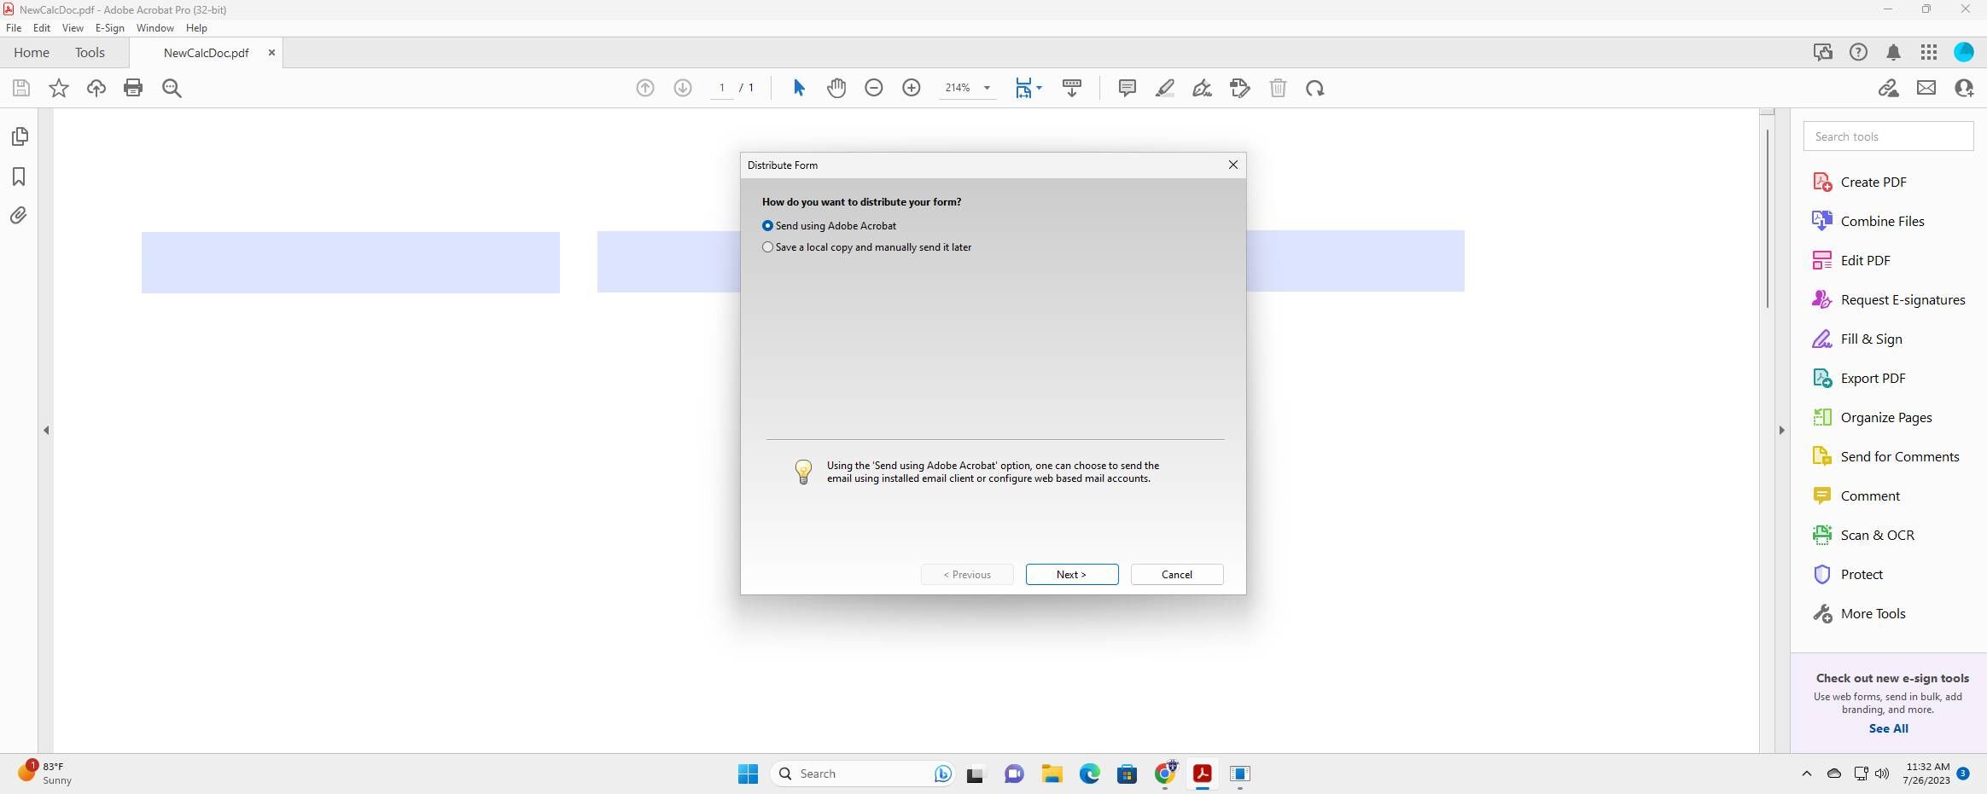Open the Scan & OCR tool
This screenshot has height=794, width=1987.
[x=1878, y=535]
